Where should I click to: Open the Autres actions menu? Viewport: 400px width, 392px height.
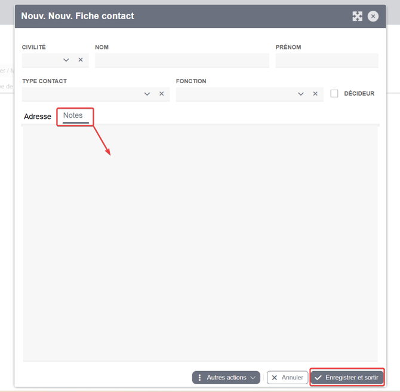(x=226, y=378)
